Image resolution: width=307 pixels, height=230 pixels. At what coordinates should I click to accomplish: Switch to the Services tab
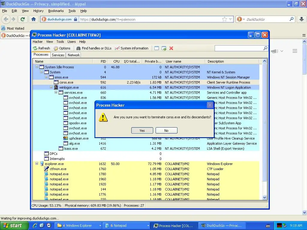(x=58, y=55)
